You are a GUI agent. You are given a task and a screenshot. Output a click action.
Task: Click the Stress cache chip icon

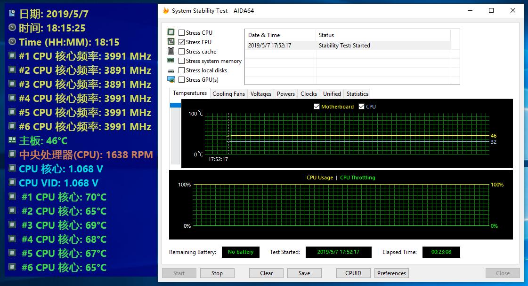click(171, 51)
